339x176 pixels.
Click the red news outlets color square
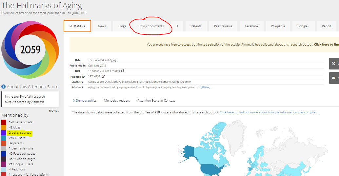pos(4,122)
